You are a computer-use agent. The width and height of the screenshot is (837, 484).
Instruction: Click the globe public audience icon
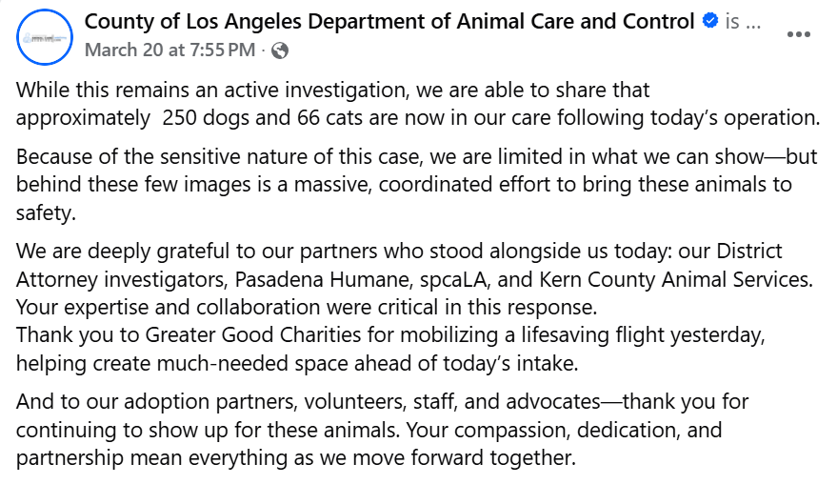280,50
